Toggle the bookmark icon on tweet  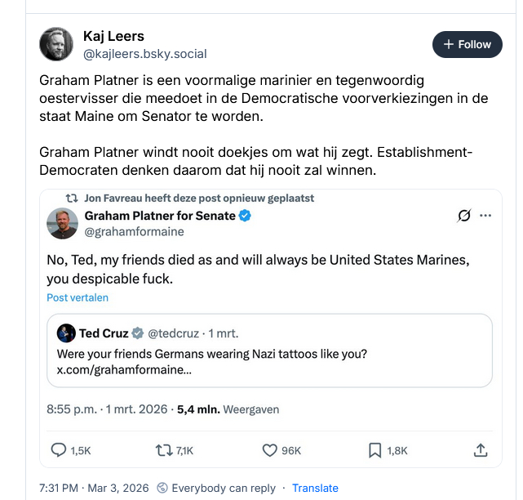[375, 449]
